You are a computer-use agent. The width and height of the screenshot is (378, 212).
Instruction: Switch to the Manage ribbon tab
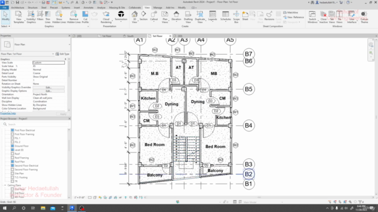(x=158, y=8)
